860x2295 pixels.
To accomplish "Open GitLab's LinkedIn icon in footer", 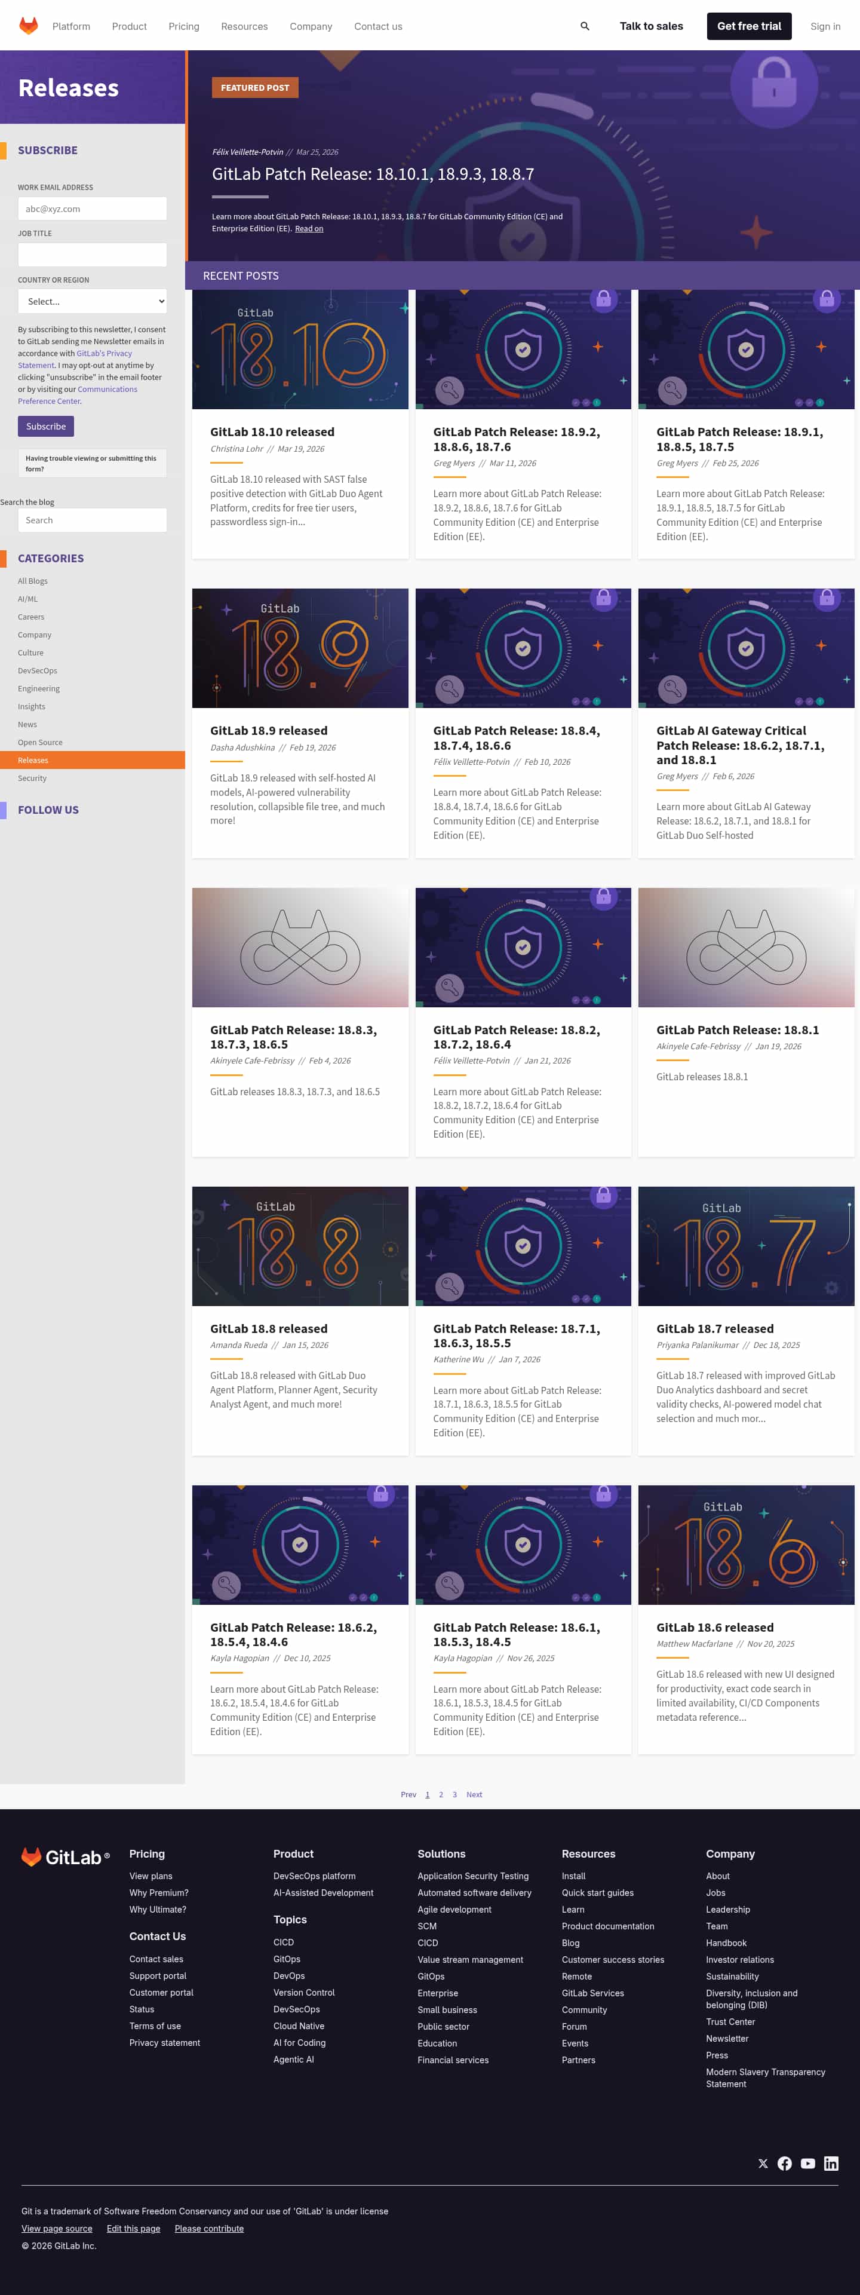I will point(831,2163).
